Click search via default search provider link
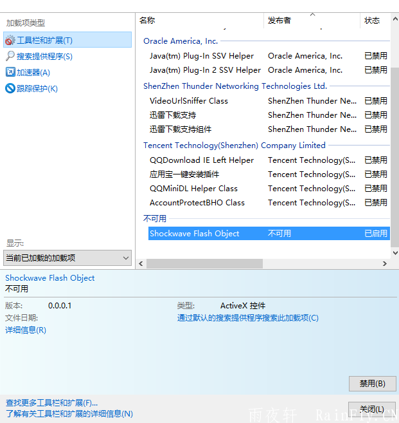Viewport: 399px width, 423px height. 248,318
